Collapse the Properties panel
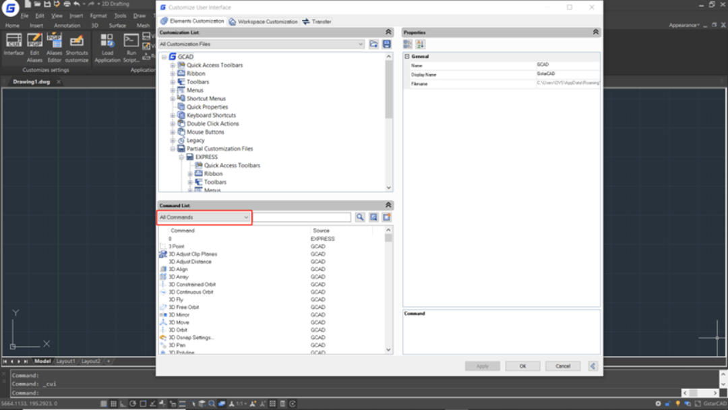Screen dimensions: 728x410 click(x=596, y=32)
